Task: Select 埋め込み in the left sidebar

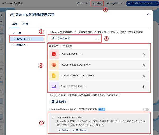Action: point(19,45)
